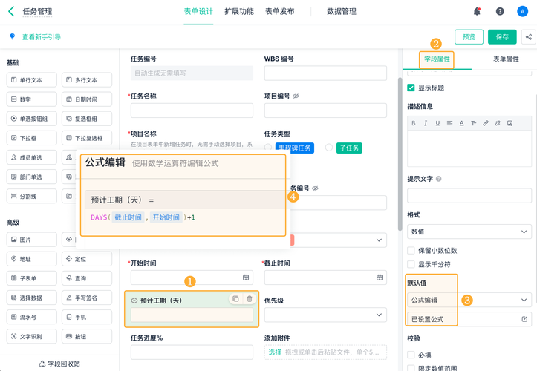Add the 子表单 widget
537x371 pixels.
[31, 278]
